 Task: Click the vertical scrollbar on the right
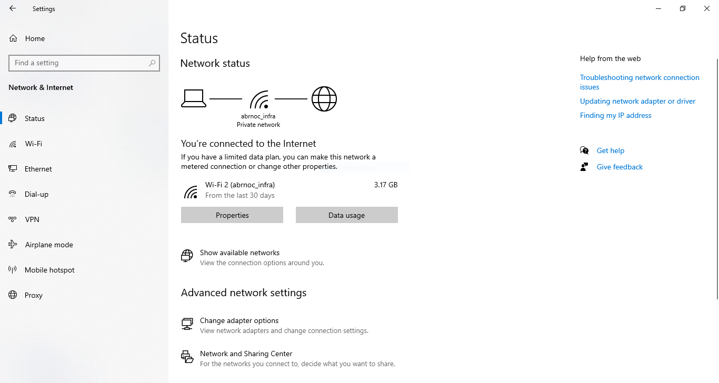[x=716, y=179]
